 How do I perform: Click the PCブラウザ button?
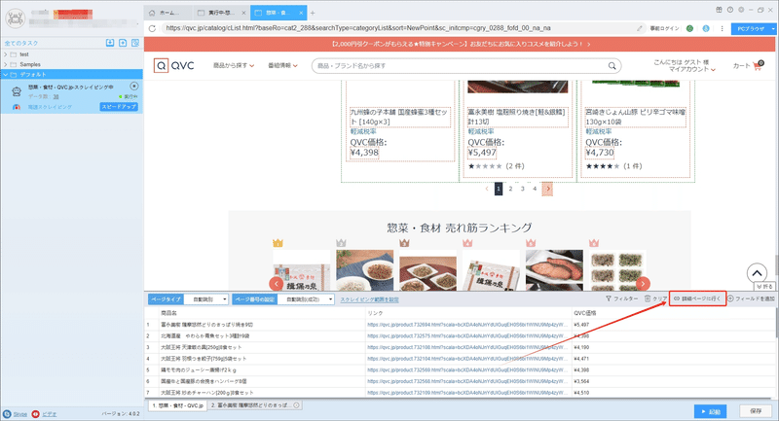(x=750, y=29)
